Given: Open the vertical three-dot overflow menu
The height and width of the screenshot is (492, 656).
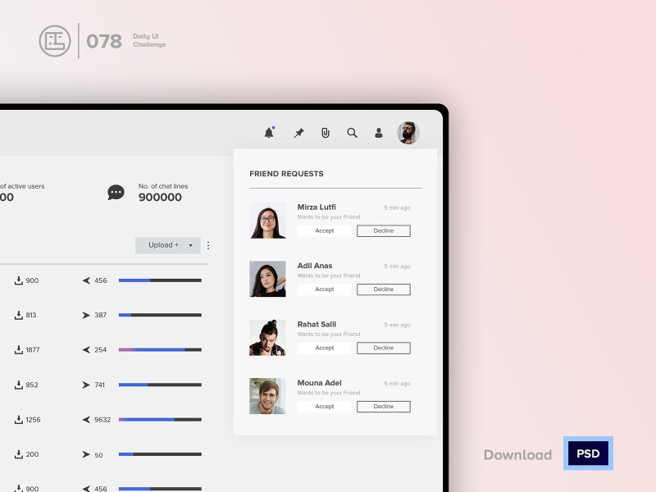Looking at the screenshot, I should [207, 245].
